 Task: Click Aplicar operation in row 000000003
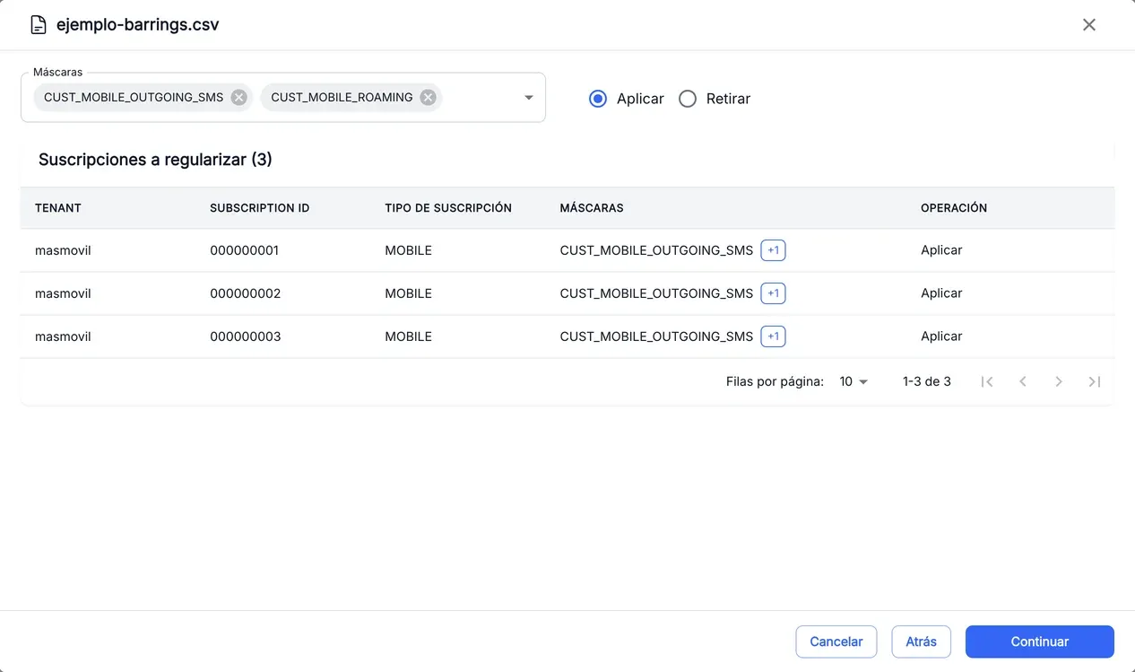[941, 336]
